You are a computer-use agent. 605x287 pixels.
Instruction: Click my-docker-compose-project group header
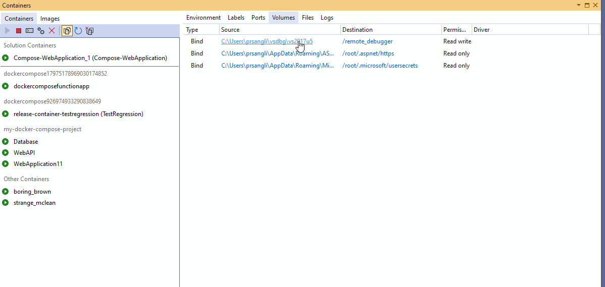42,129
